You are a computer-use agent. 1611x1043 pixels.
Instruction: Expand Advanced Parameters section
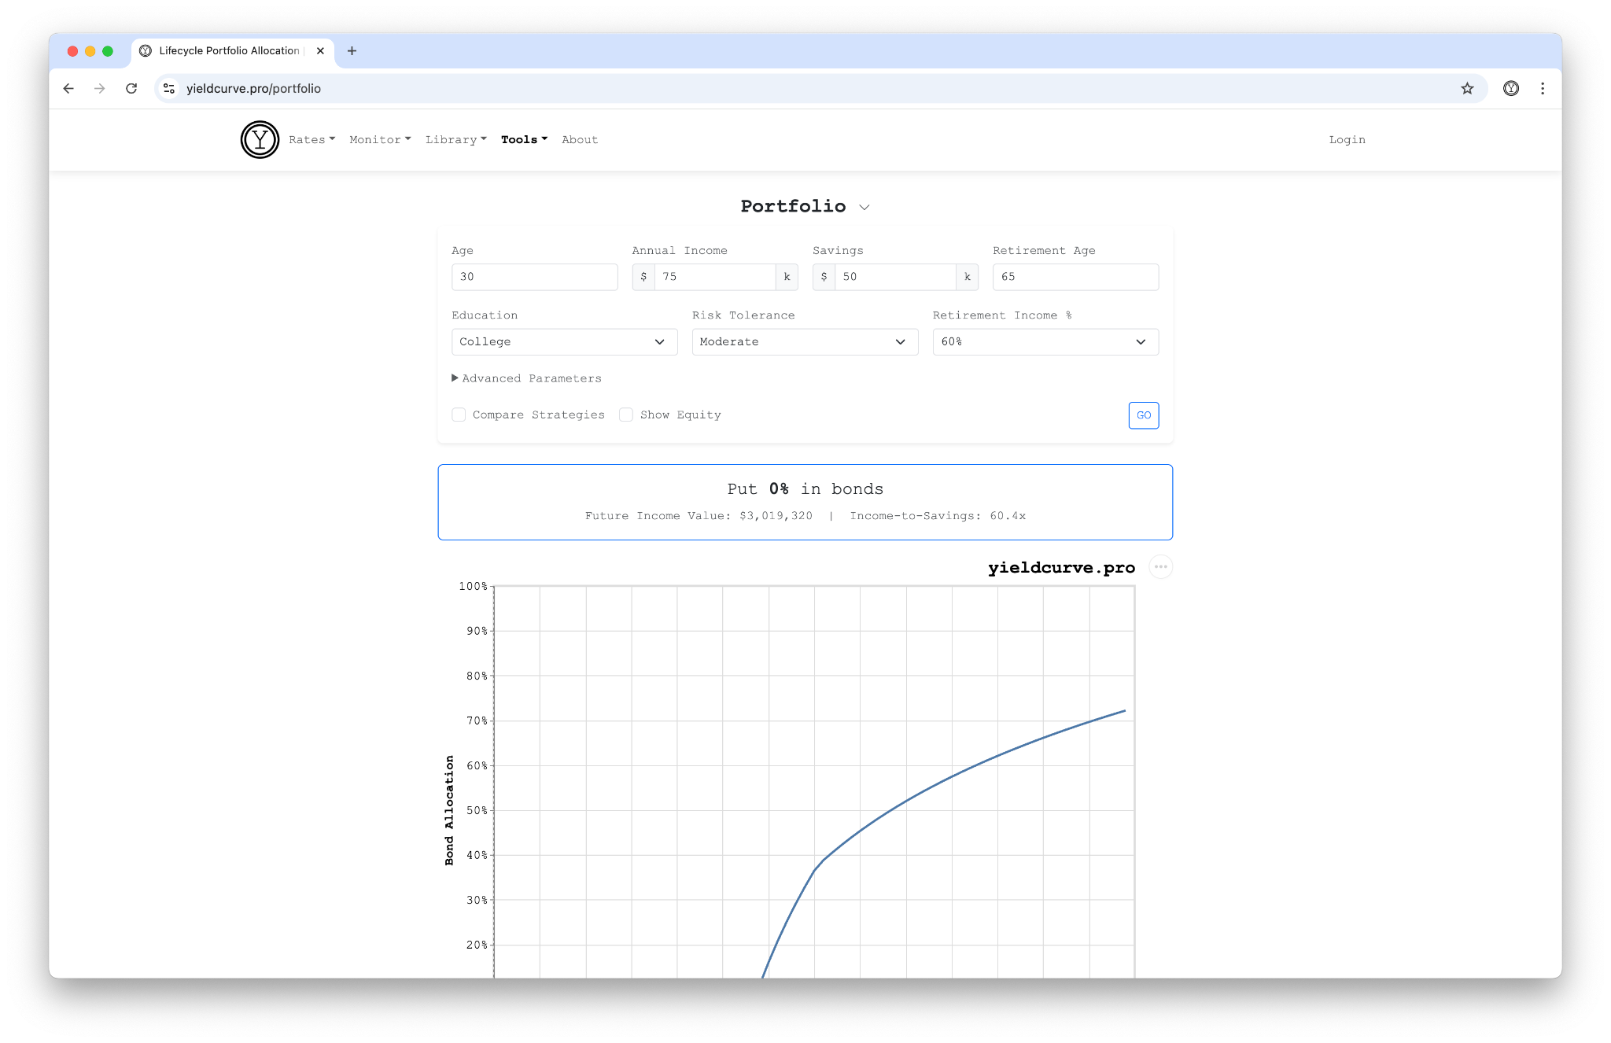tap(526, 378)
